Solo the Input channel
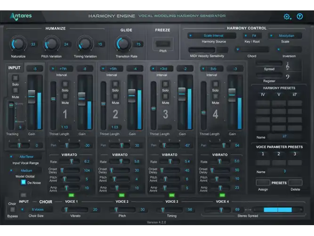 (x=15, y=78)
